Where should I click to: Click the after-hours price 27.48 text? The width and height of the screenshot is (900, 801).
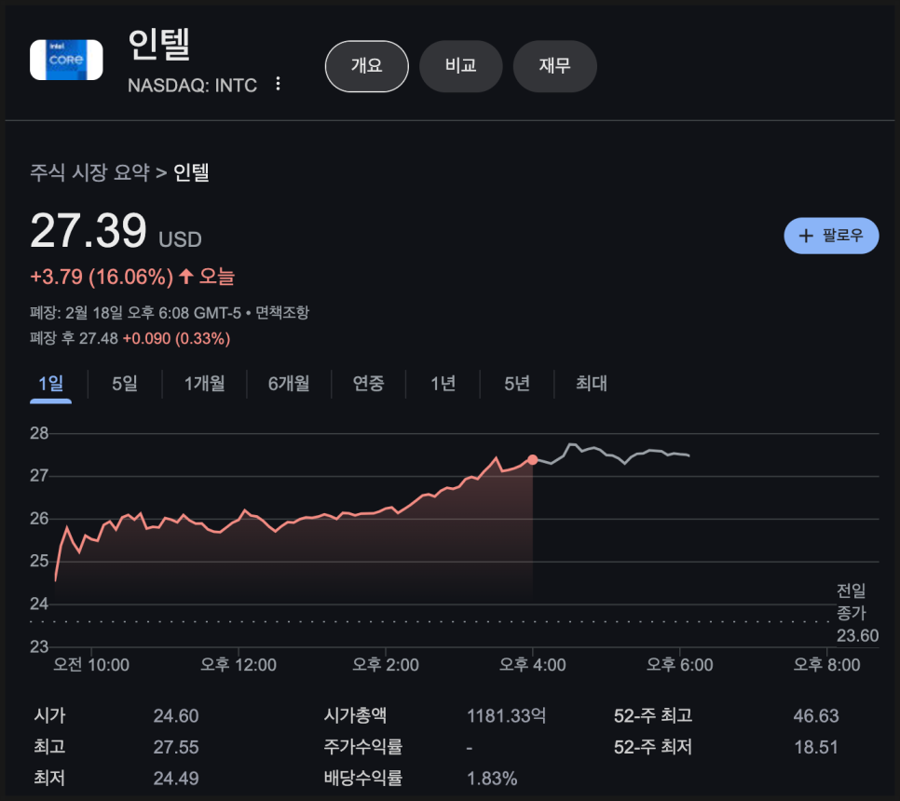tap(98, 338)
